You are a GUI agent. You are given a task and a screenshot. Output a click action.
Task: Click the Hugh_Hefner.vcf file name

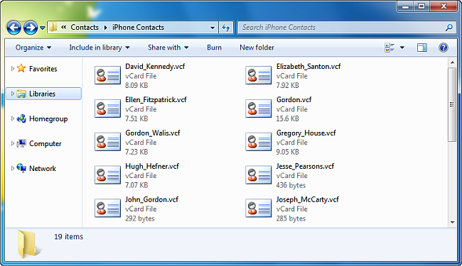(152, 166)
